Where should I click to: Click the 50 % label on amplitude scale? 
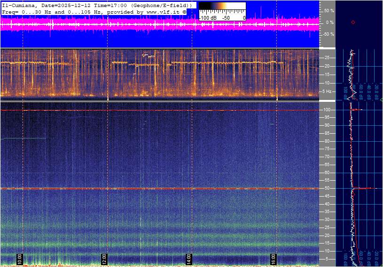coord(329,10)
